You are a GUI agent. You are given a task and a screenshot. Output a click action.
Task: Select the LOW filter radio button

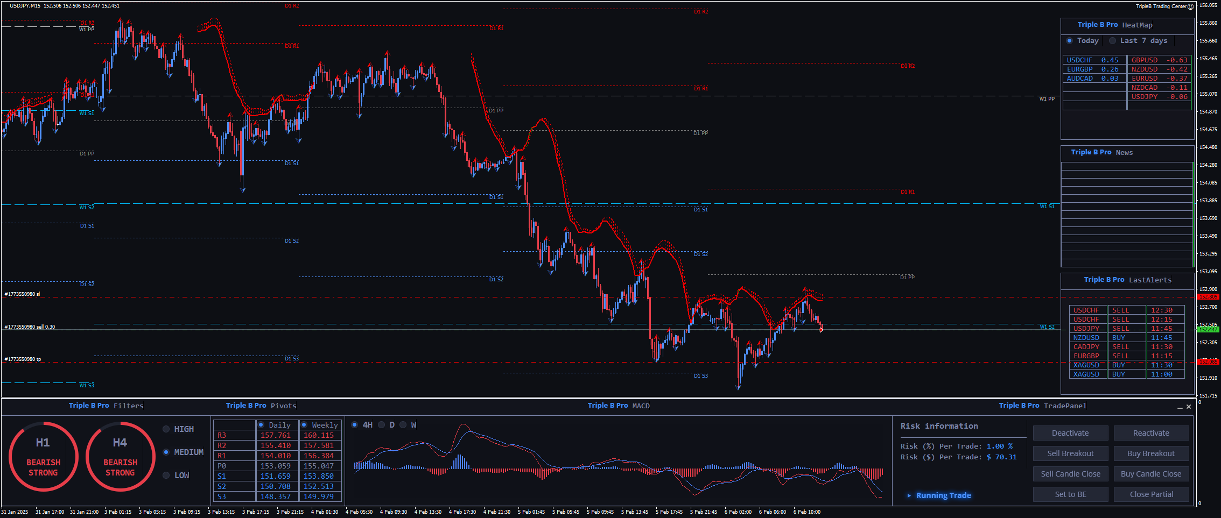click(166, 476)
